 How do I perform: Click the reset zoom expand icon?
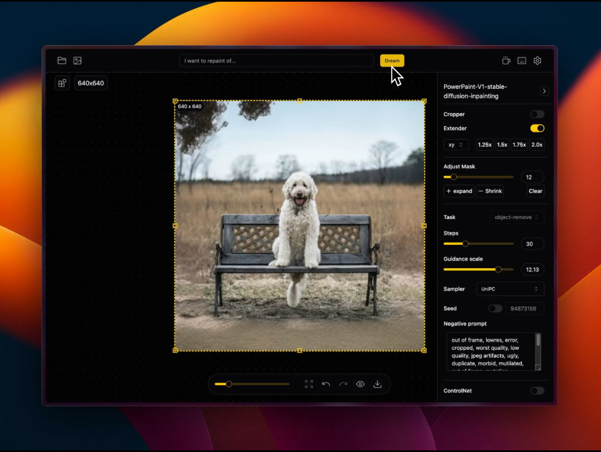(309, 384)
